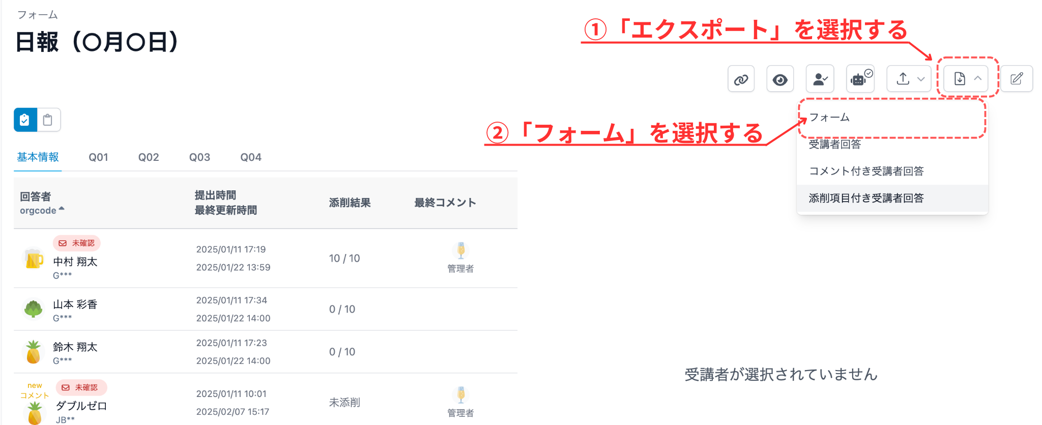The width and height of the screenshot is (1042, 425).
Task: Click the upload/import icon in the toolbar
Action: pyautogui.click(x=903, y=78)
